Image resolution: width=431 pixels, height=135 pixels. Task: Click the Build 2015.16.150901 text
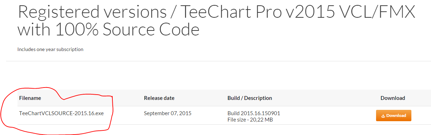[254, 113]
